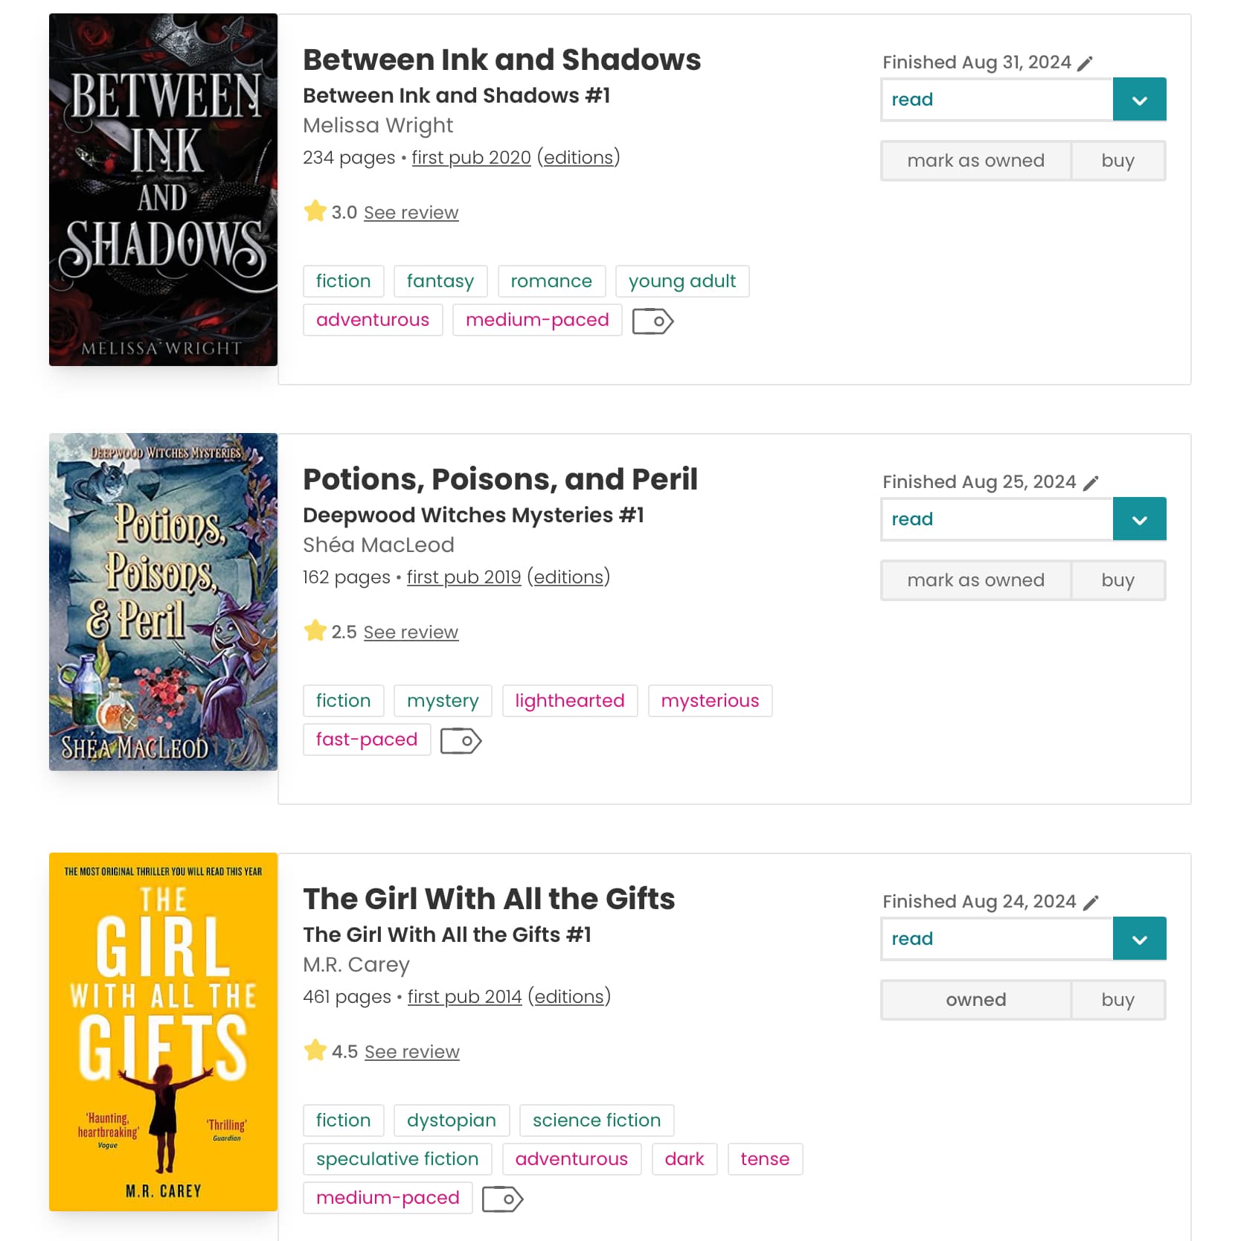Select the young adult genre tag
1241x1241 pixels.
pyautogui.click(x=682, y=281)
